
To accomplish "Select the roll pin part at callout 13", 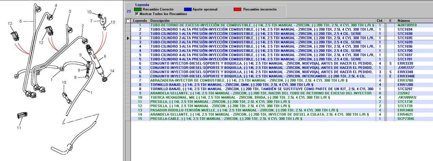I will click(x=104, y=27).
